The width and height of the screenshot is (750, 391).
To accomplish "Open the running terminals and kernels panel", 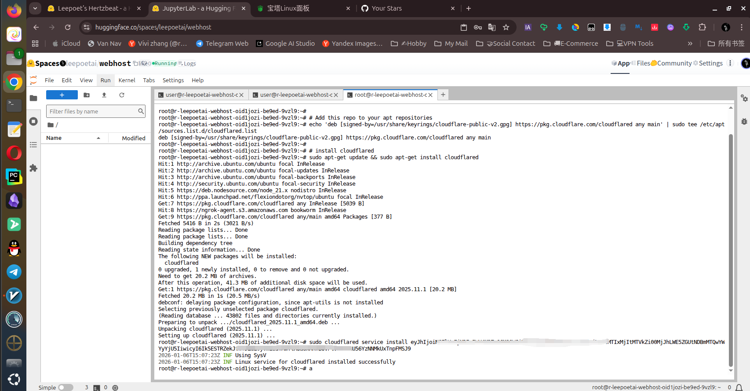I will pos(33,121).
